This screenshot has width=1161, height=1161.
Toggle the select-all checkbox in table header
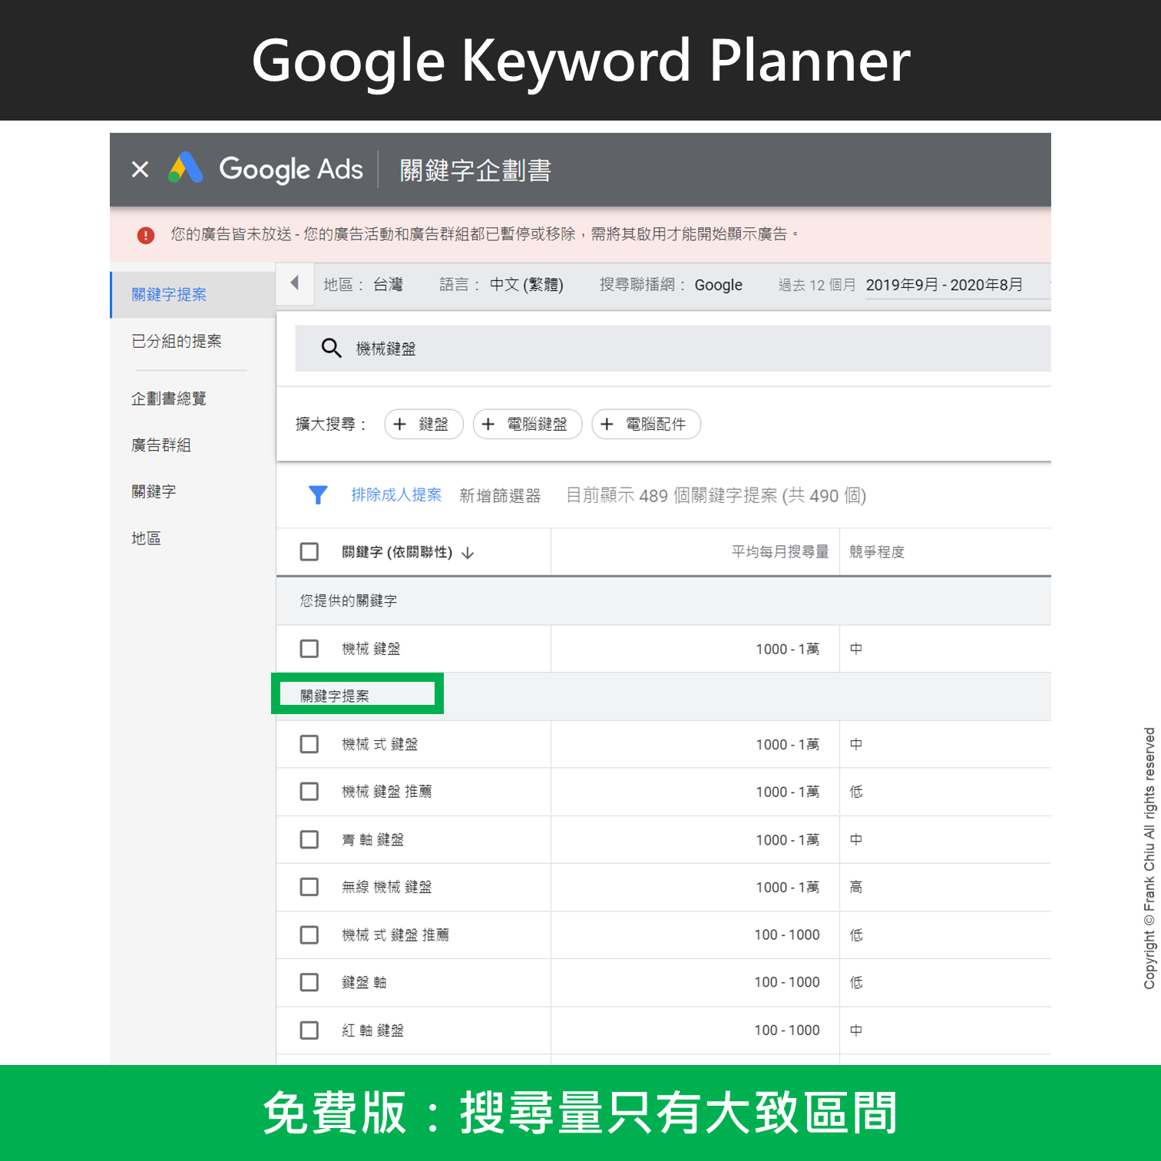point(309,552)
